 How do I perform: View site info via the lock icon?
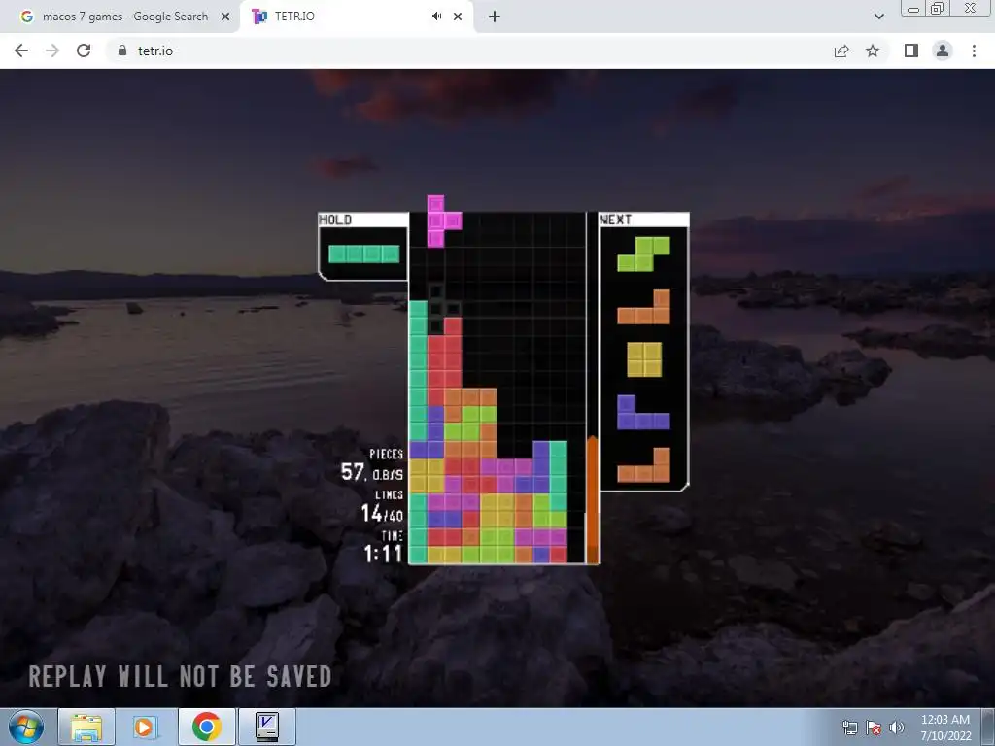(x=122, y=51)
